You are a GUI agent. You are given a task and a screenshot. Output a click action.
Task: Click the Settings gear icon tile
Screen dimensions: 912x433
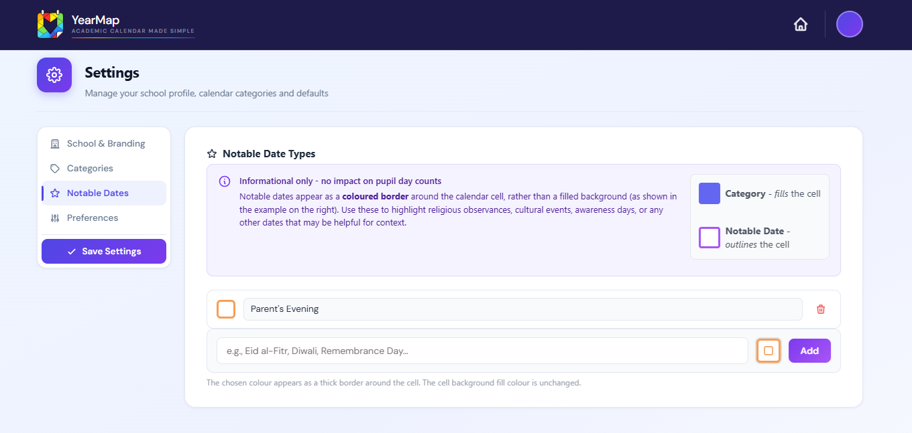pos(54,75)
